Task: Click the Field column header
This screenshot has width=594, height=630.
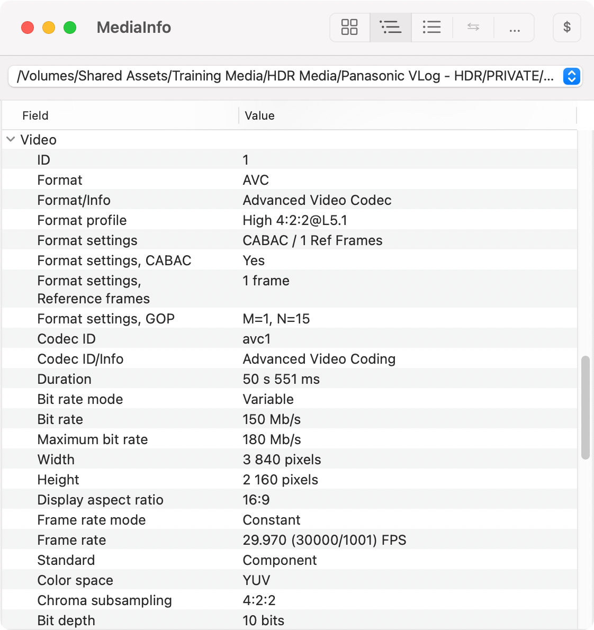Action: coord(35,116)
